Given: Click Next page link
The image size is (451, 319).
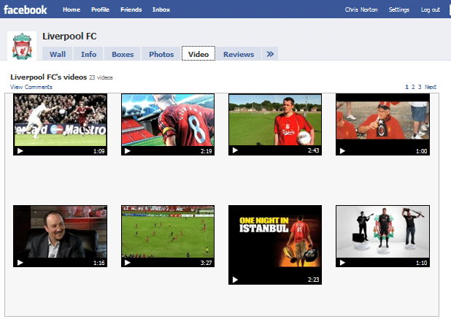Looking at the screenshot, I should [431, 87].
